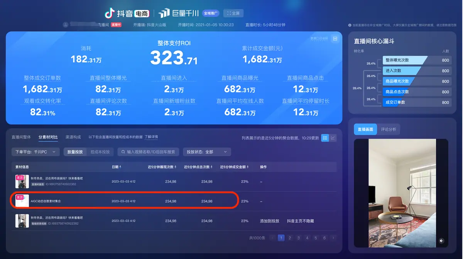Sort by 近5分钟点击次数 column
The width and height of the screenshot is (463, 259).
click(198, 167)
